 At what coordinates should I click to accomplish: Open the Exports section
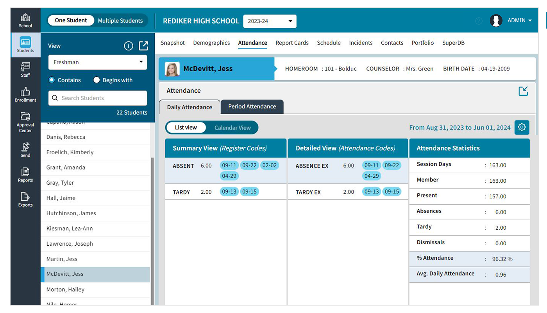pyautogui.click(x=25, y=200)
